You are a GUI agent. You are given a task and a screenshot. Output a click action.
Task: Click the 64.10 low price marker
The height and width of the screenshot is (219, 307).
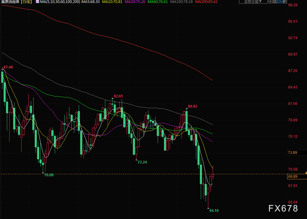click(x=214, y=210)
